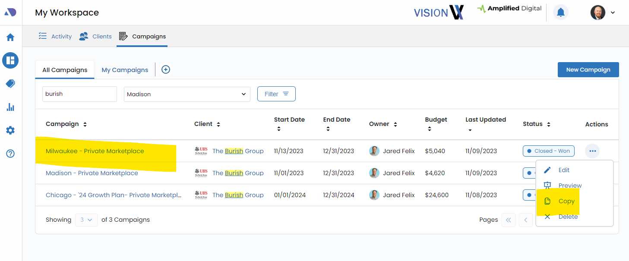Viewport: 629px width, 261px height.
Task: Choose Edit in the actions menu
Action: point(564,170)
